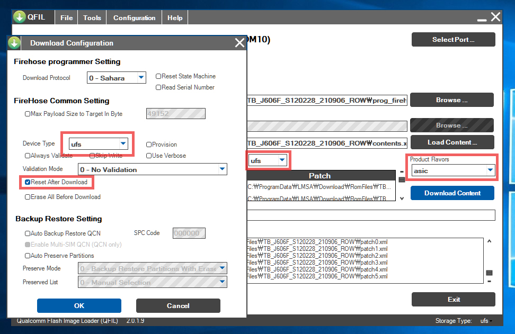Click Cancel in Download Configuration
Screen dimensions: 515x334
[x=178, y=306]
